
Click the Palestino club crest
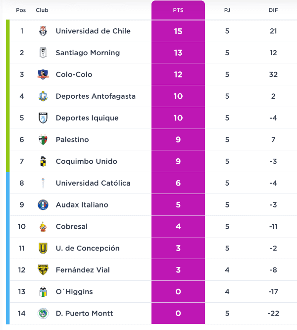pos(43,140)
